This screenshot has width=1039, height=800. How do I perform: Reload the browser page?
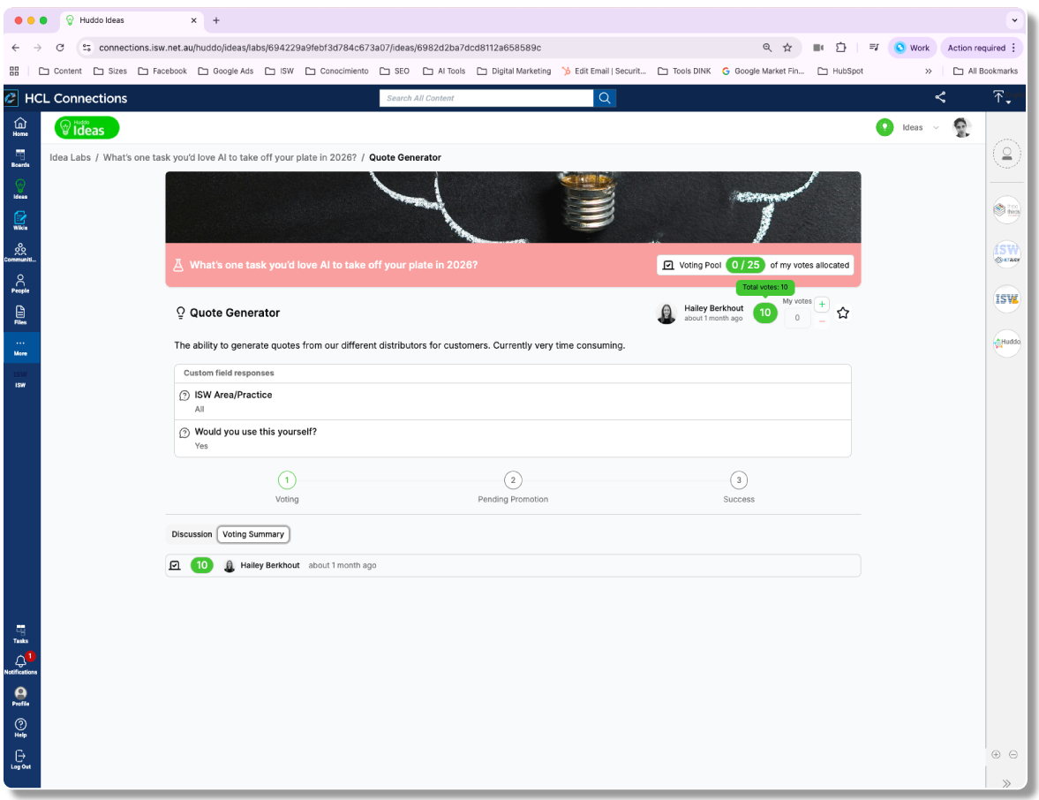click(x=60, y=48)
